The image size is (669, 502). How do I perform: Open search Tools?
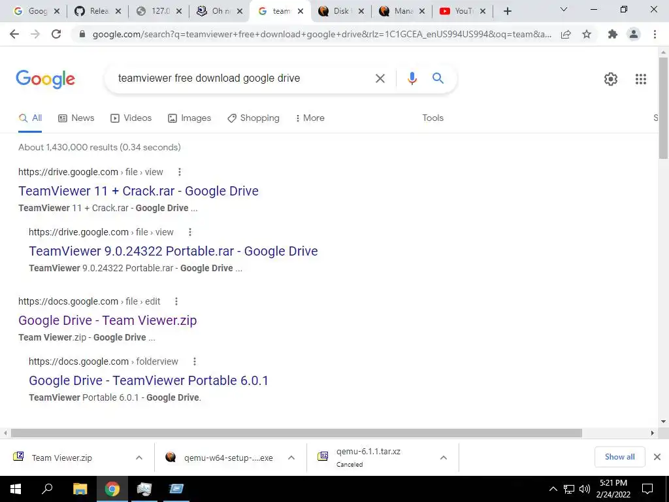[x=433, y=118]
